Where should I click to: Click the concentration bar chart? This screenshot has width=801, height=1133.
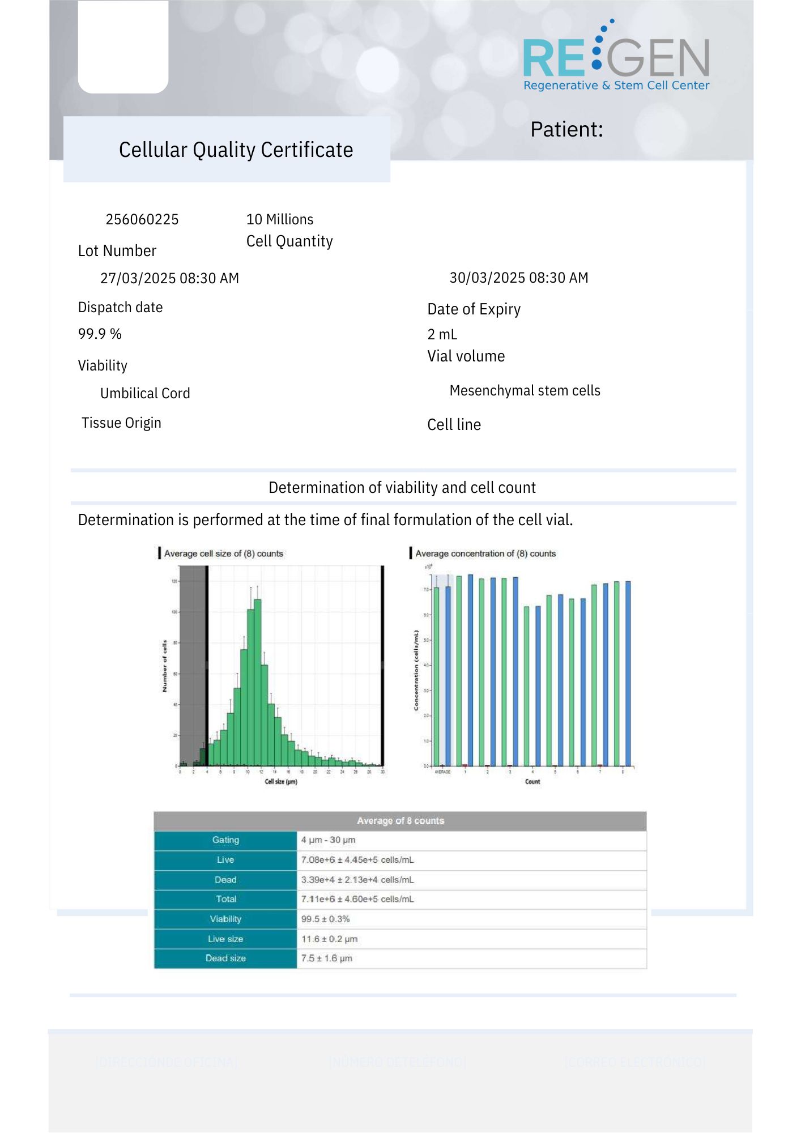click(525, 674)
